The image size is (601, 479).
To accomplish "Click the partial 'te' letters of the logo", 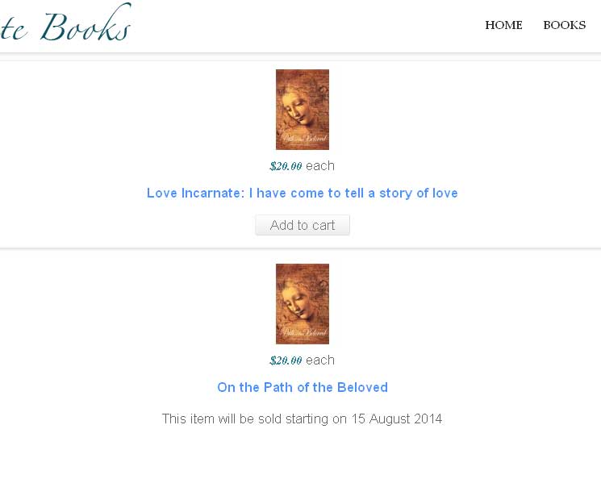I will (x=14, y=29).
